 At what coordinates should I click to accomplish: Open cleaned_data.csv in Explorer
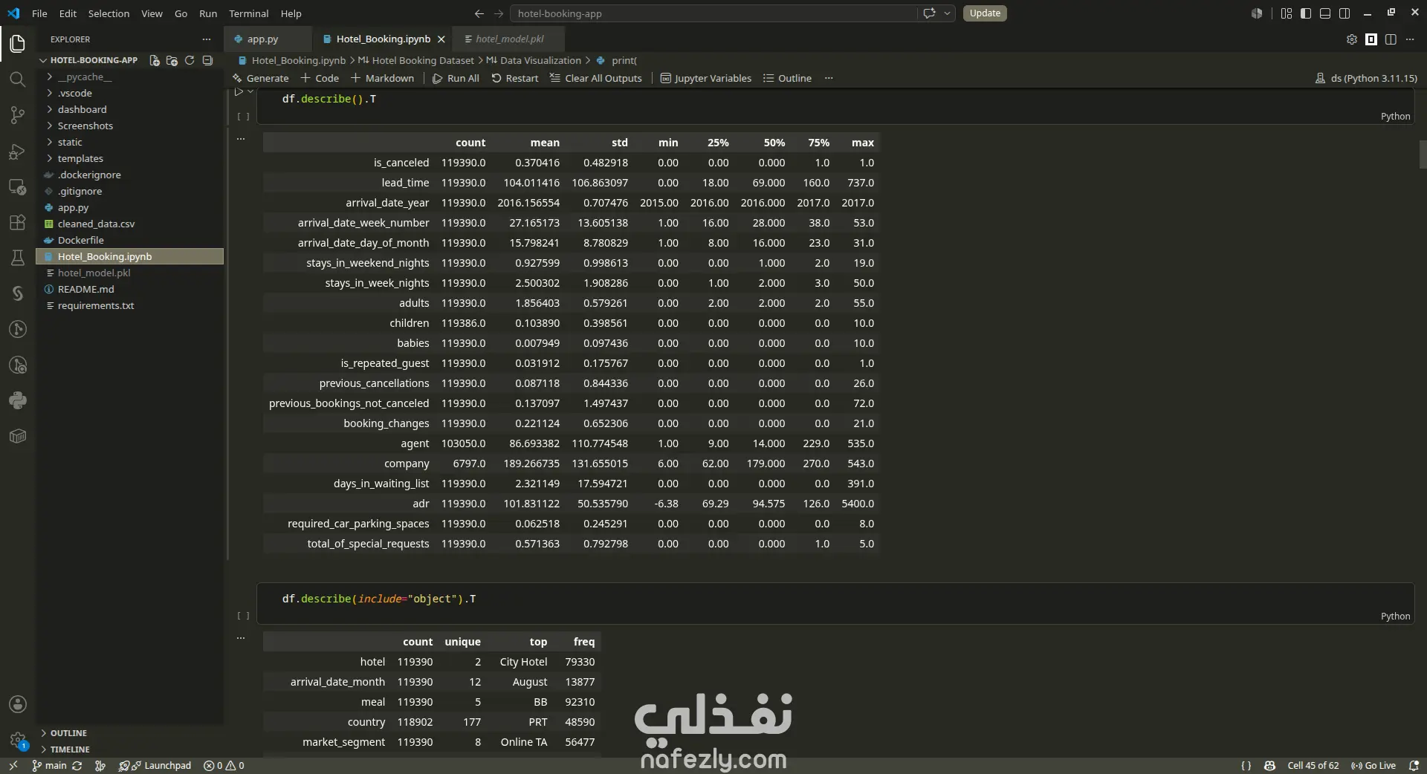(x=130, y=224)
